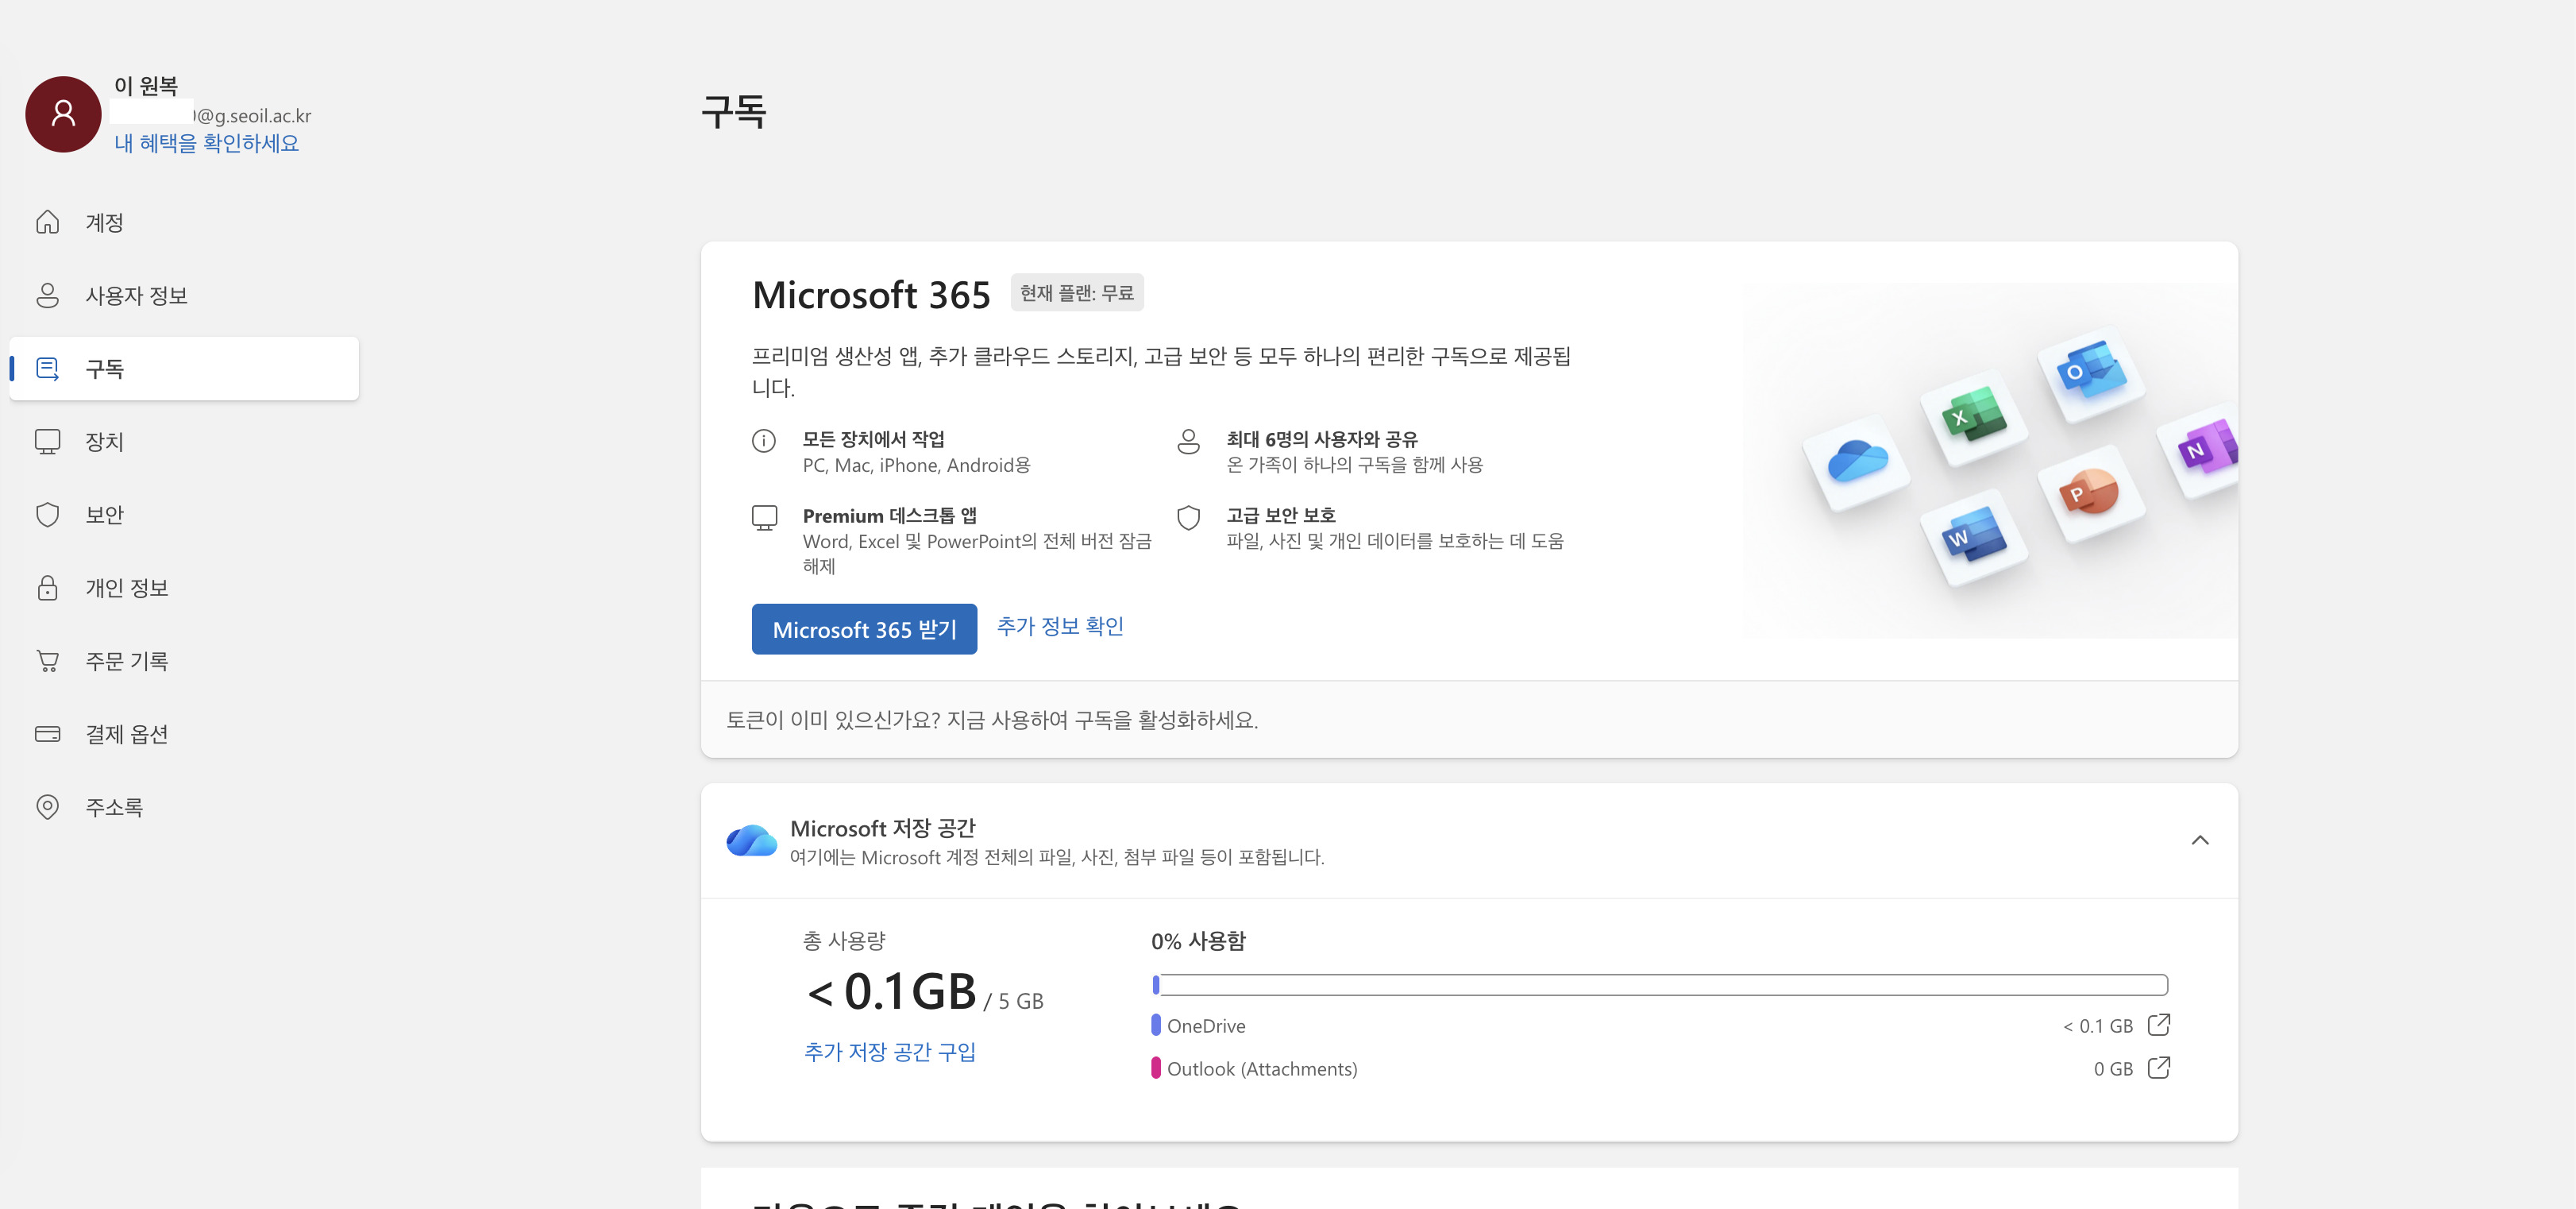Click the profile avatar icon
This screenshot has width=2576, height=1209.
pos(63,114)
